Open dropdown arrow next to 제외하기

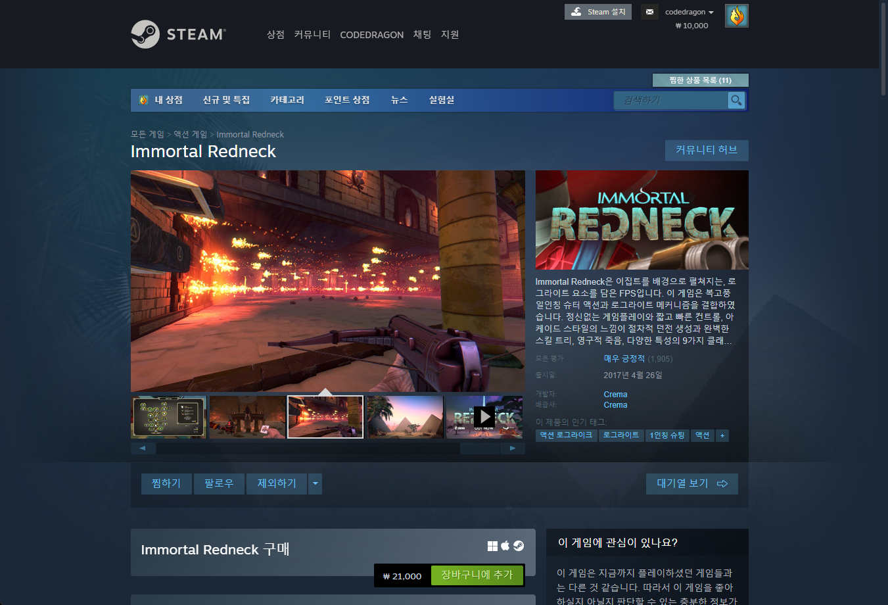coord(315,483)
